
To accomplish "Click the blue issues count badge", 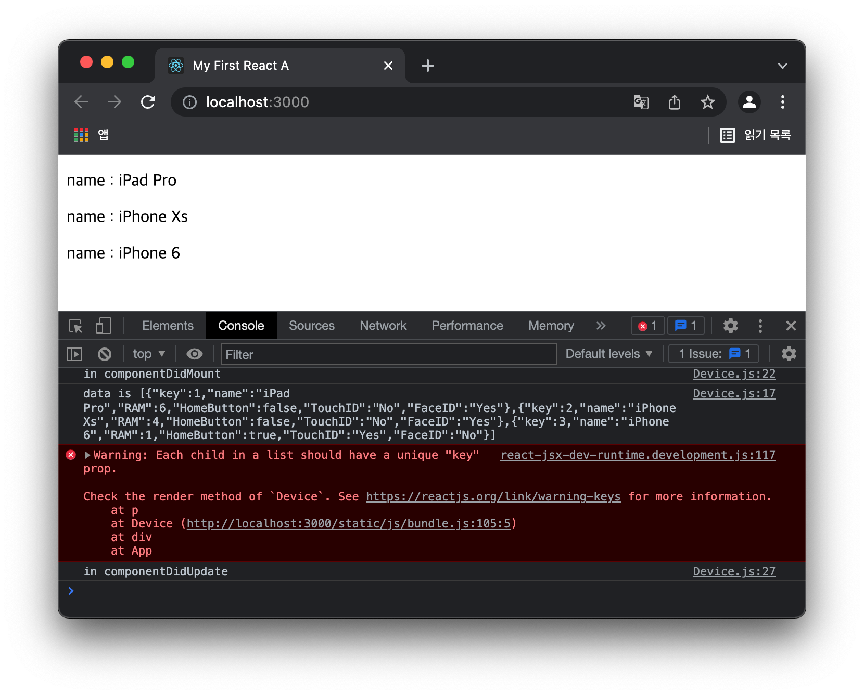I will (685, 326).
